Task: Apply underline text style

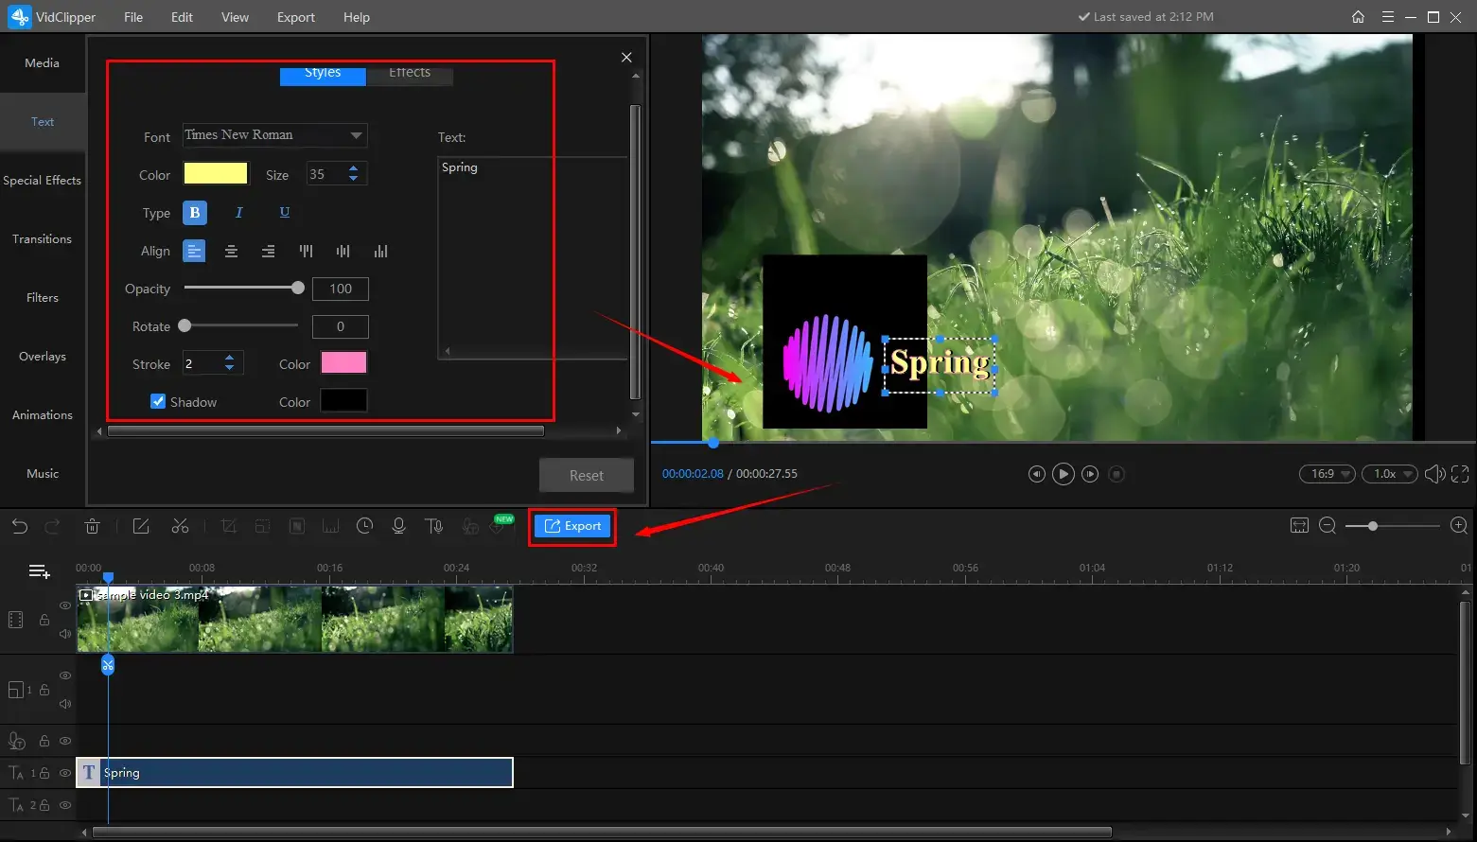Action: coord(284,213)
